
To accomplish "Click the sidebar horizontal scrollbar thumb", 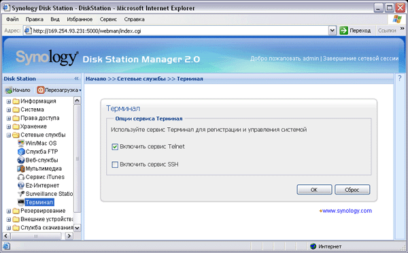I will [x=36, y=236].
